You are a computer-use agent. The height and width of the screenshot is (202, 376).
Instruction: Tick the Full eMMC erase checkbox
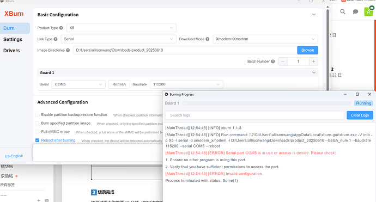point(38,132)
